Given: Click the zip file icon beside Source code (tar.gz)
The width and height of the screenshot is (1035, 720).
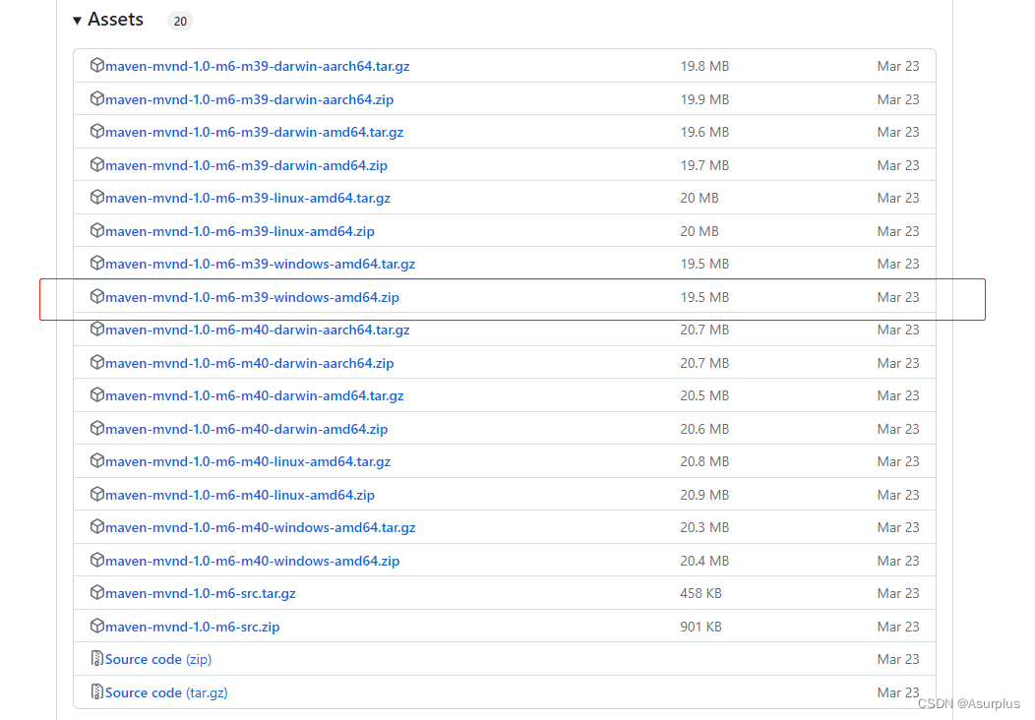Looking at the screenshot, I should click(x=97, y=691).
